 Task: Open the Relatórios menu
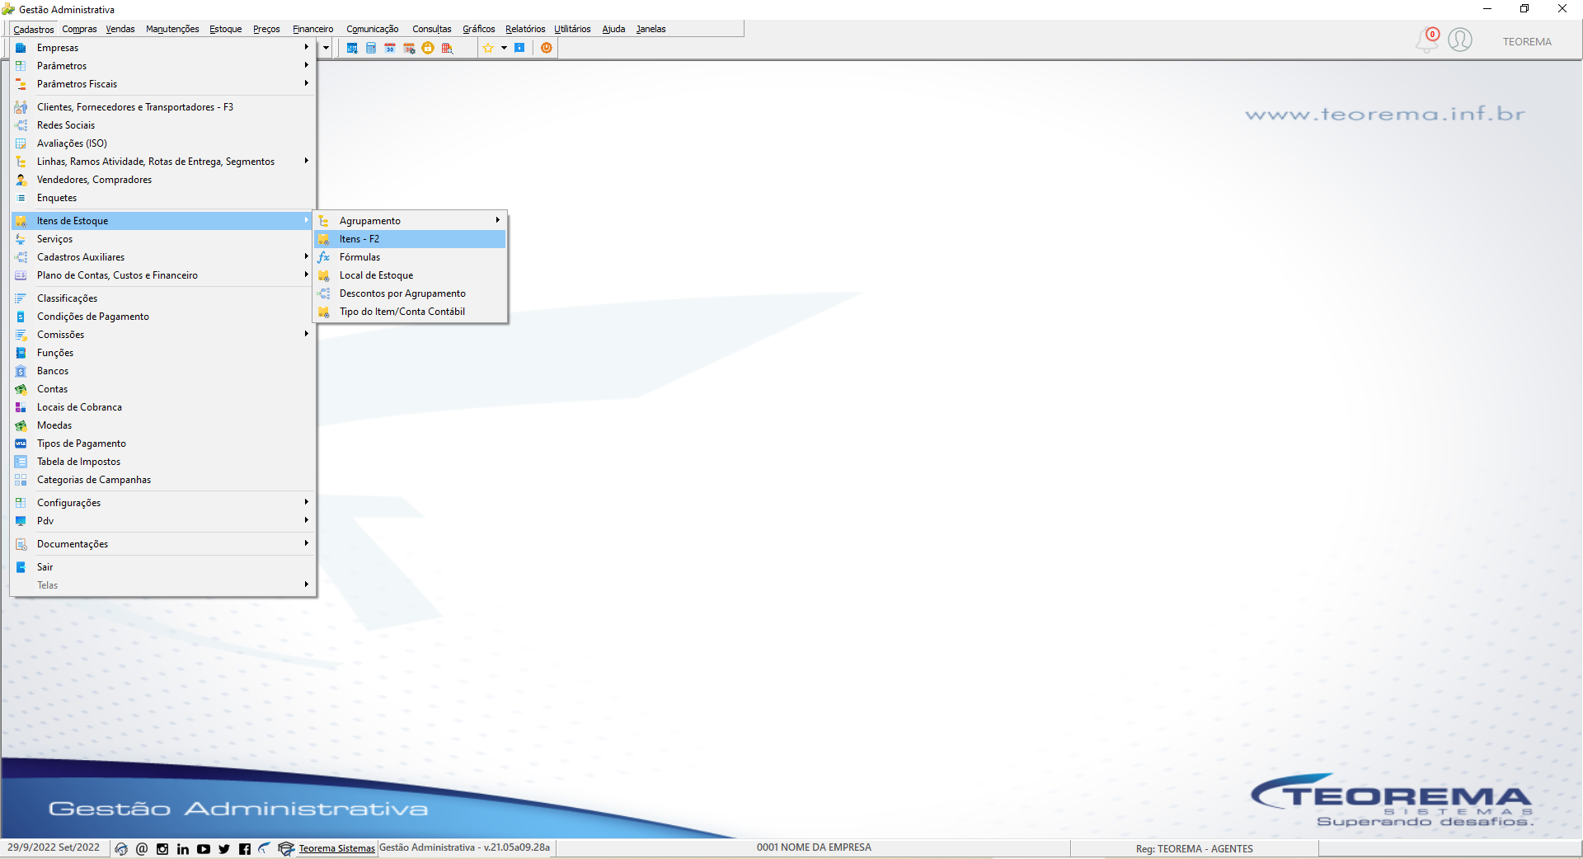point(525,29)
